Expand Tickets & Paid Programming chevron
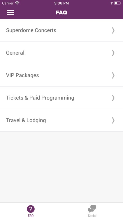Viewport: 123px width, 219px height. pyautogui.click(x=113, y=98)
